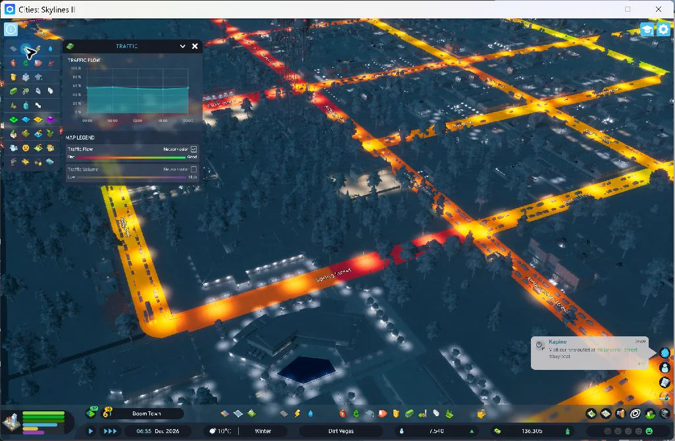Open the Kapine chirp sender name

557,342
